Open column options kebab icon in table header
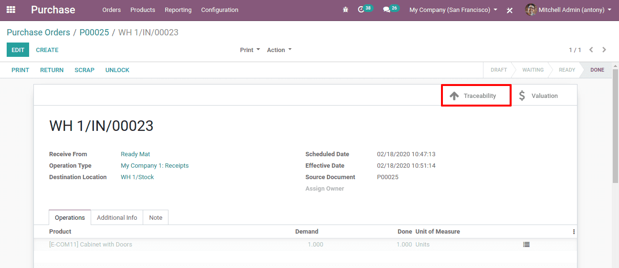The height and width of the screenshot is (268, 619). click(x=574, y=232)
